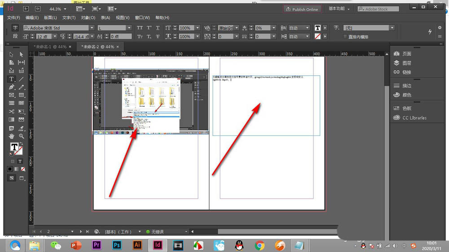The image size is (449, 252).
Task: Click the Publish Online button
Action: pyautogui.click(x=302, y=9)
